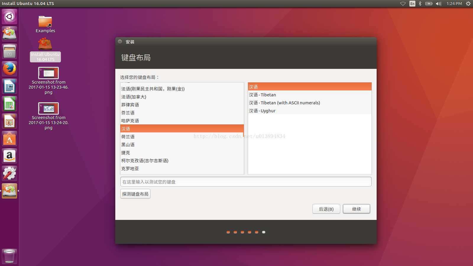Image resolution: width=473 pixels, height=266 pixels.
Task: Select 芬兰语 layout
Action: pos(182,113)
